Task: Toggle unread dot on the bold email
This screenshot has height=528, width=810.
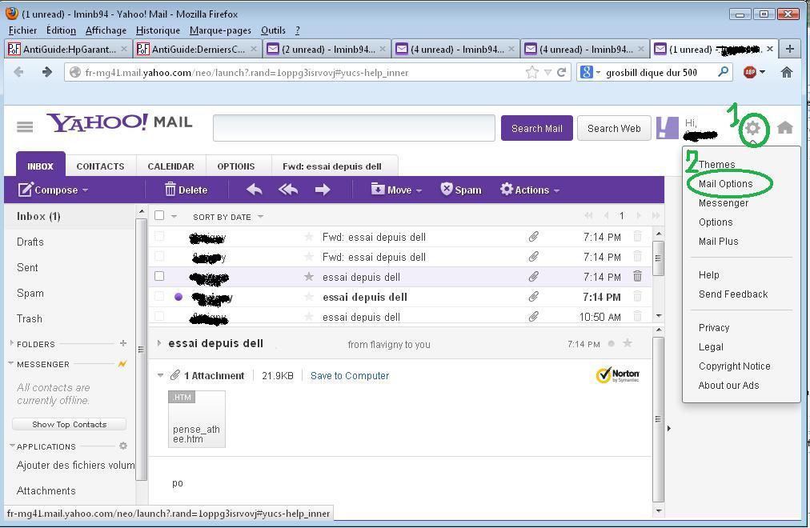Action: [178, 297]
